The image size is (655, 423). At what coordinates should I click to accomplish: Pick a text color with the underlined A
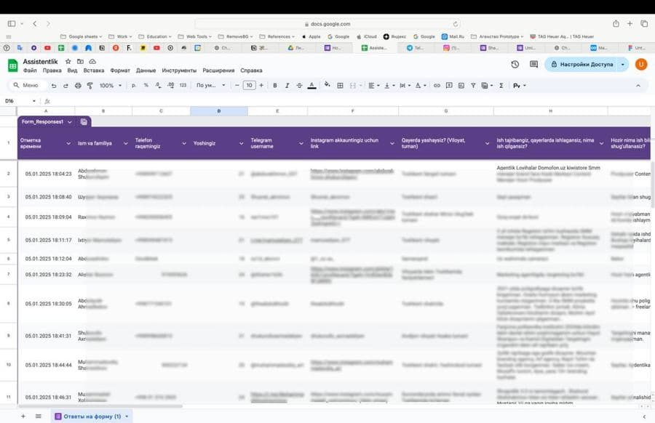[311, 86]
